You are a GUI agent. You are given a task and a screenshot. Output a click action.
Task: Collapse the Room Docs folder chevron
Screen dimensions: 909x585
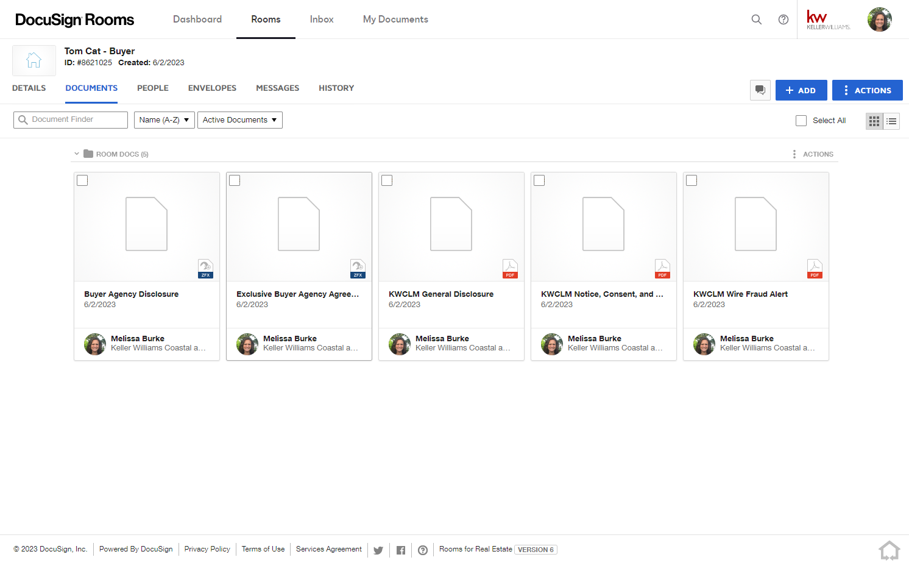[77, 154]
